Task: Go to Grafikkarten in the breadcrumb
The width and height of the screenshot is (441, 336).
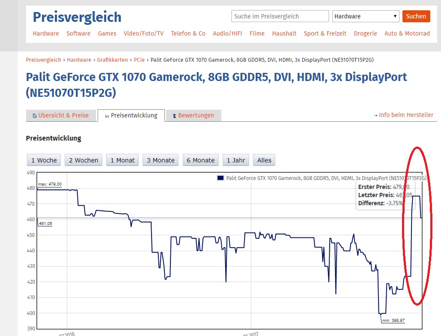Action: (x=113, y=60)
